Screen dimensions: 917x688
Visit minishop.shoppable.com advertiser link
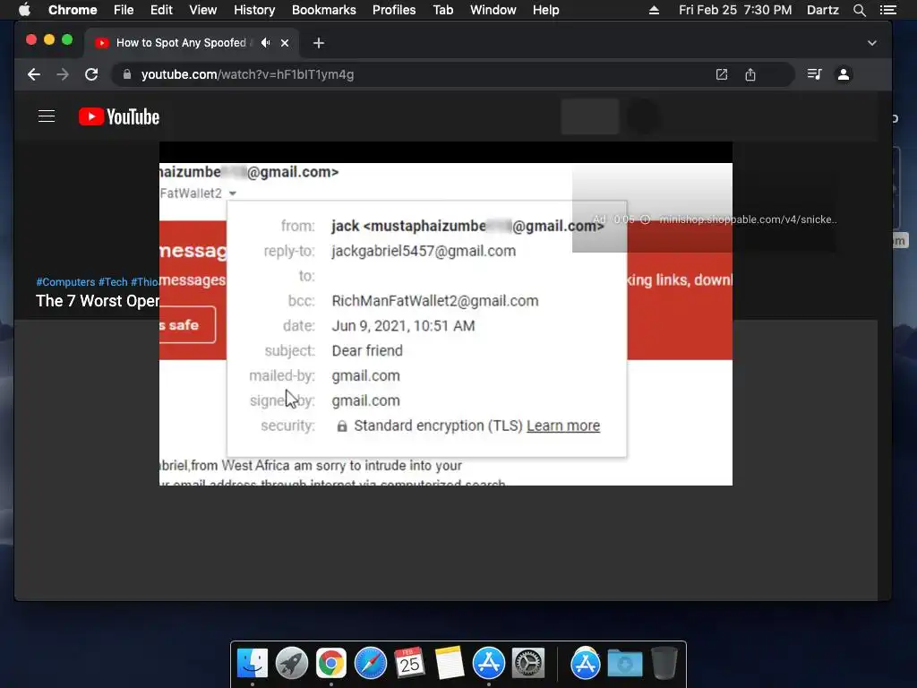pyautogui.click(x=748, y=219)
